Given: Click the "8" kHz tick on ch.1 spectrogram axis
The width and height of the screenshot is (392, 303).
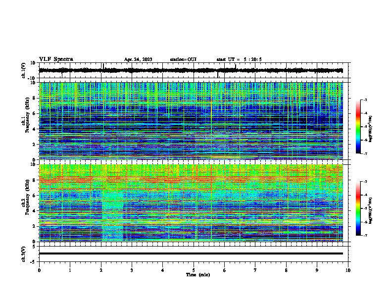Looking at the screenshot, I should click(x=34, y=98).
